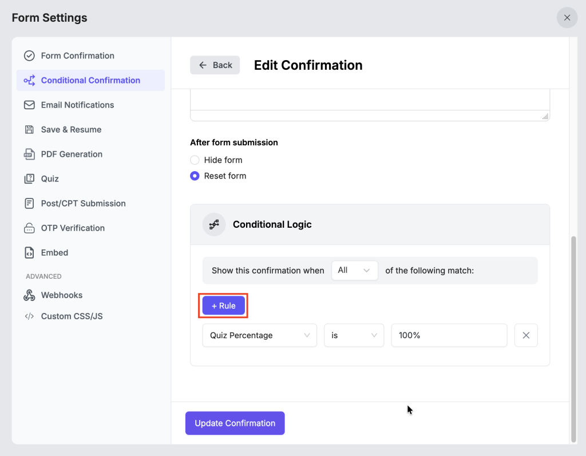Open Form Confirmation settings
586x456 pixels.
click(x=90, y=55)
